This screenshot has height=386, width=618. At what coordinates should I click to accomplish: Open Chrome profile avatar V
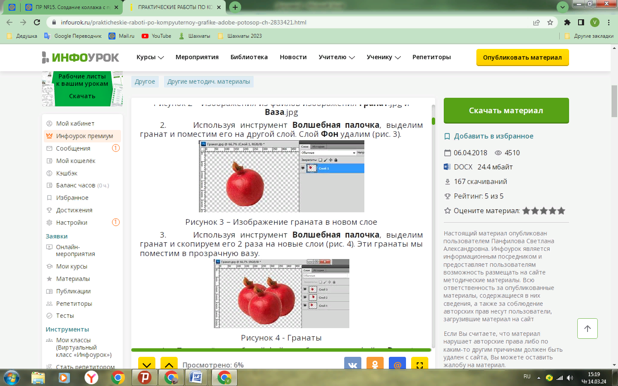pos(594,22)
